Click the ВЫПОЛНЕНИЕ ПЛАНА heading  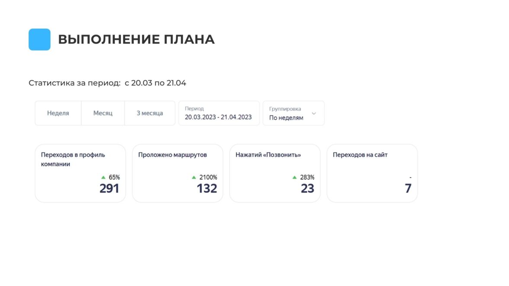pos(136,39)
